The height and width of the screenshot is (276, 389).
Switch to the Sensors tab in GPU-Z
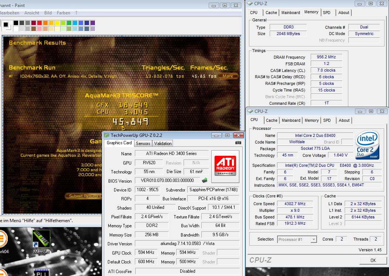point(143,144)
